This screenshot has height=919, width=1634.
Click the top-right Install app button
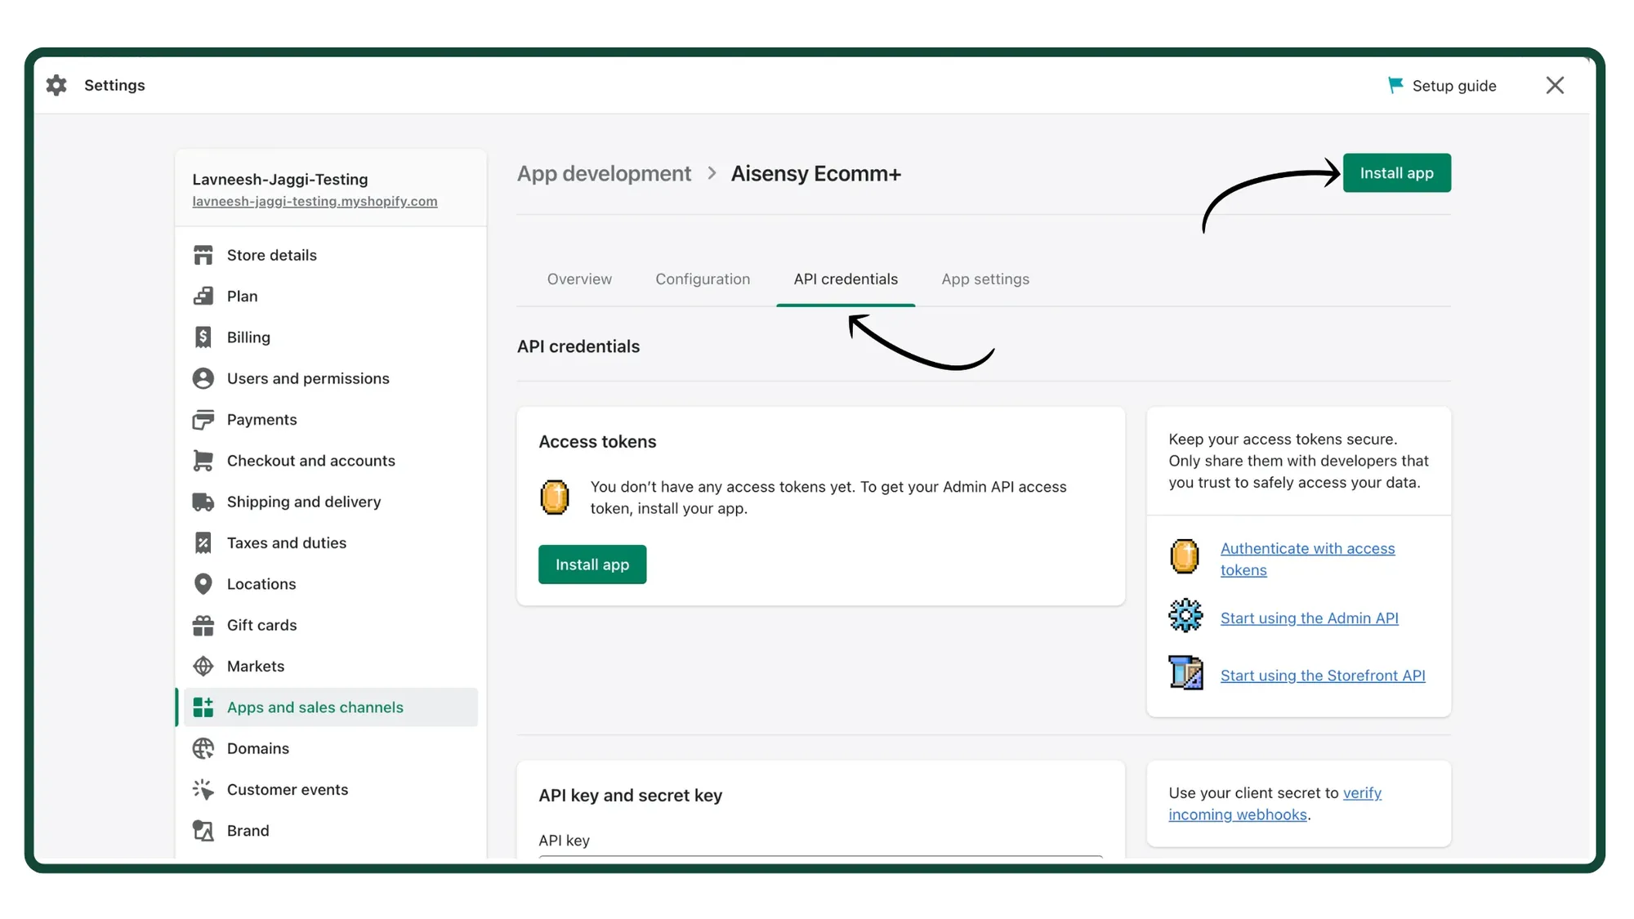(x=1396, y=172)
